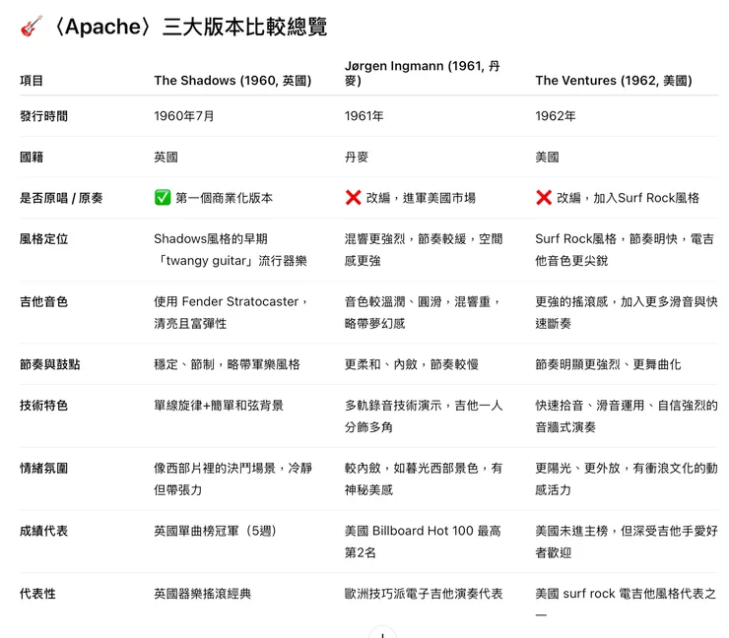Select row label 風格定位
729x638 pixels.
coord(43,239)
